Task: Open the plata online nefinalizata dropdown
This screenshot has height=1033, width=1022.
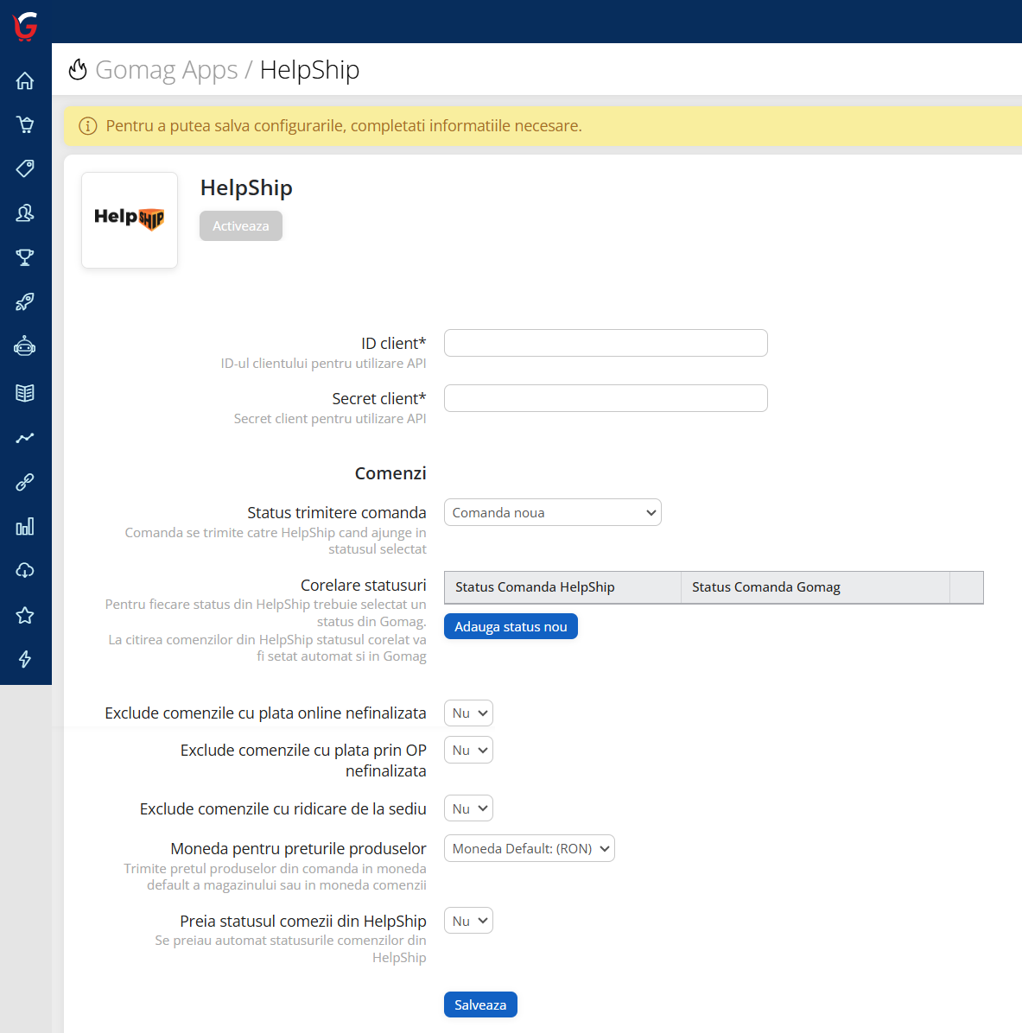Action: [468, 713]
